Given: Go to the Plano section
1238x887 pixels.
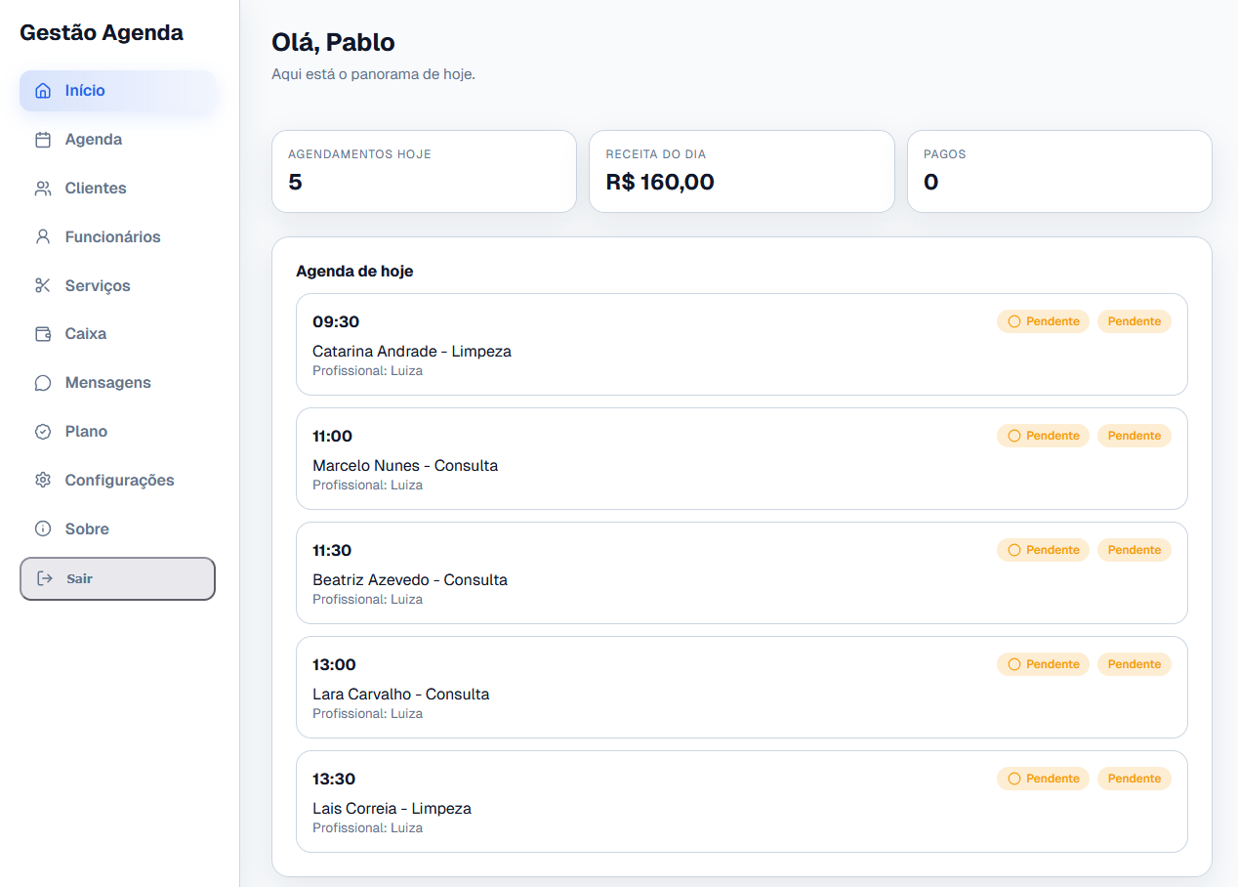Looking at the screenshot, I should click(86, 432).
